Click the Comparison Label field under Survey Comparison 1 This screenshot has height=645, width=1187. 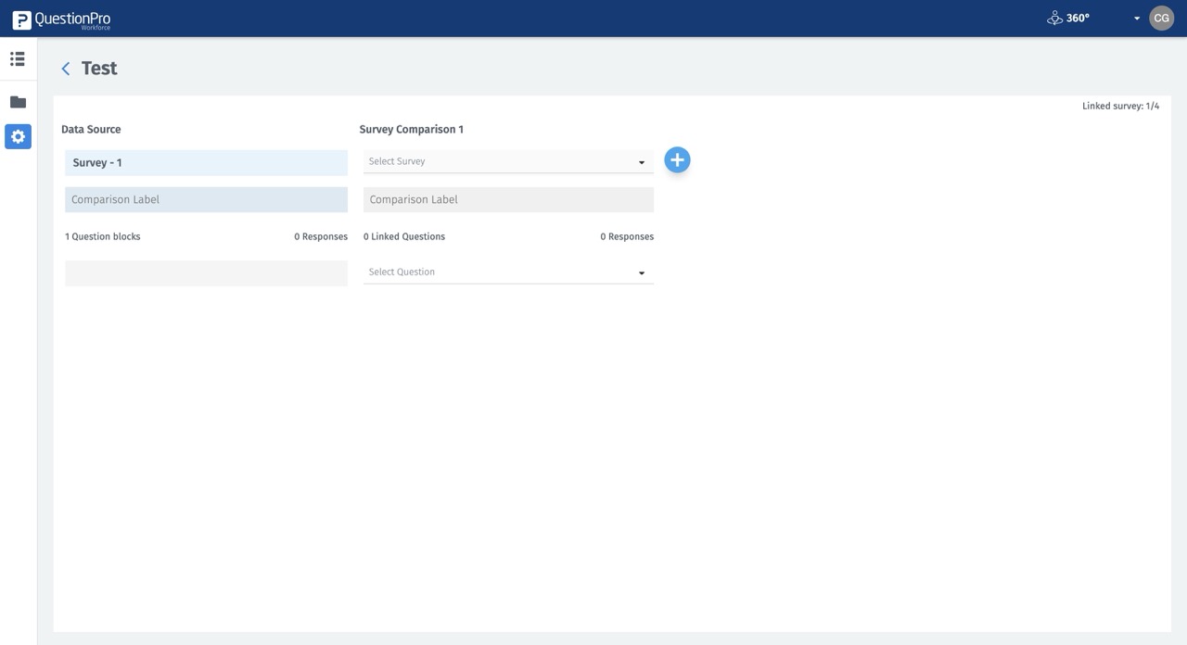[507, 199]
